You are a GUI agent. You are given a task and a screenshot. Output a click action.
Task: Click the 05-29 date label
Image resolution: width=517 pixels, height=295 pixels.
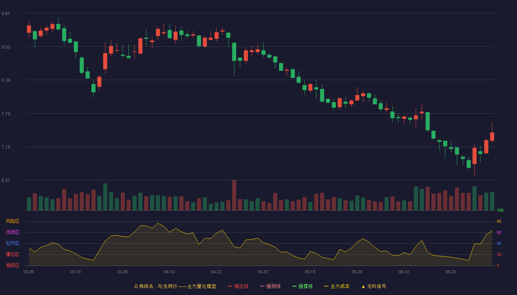click(357, 272)
